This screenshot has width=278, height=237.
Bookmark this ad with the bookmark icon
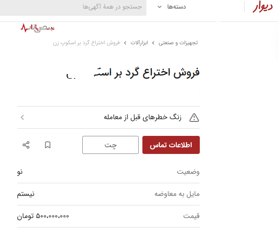[48, 145]
